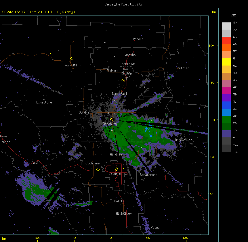Click the yellow V marker northwest of RockyMH
The width and height of the screenshot is (248, 242).
point(50,53)
